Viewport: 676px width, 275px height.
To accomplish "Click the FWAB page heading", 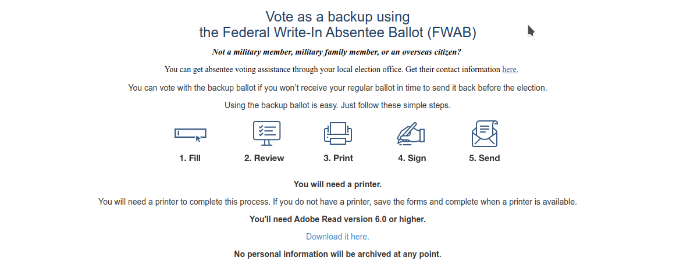I will 337,24.
